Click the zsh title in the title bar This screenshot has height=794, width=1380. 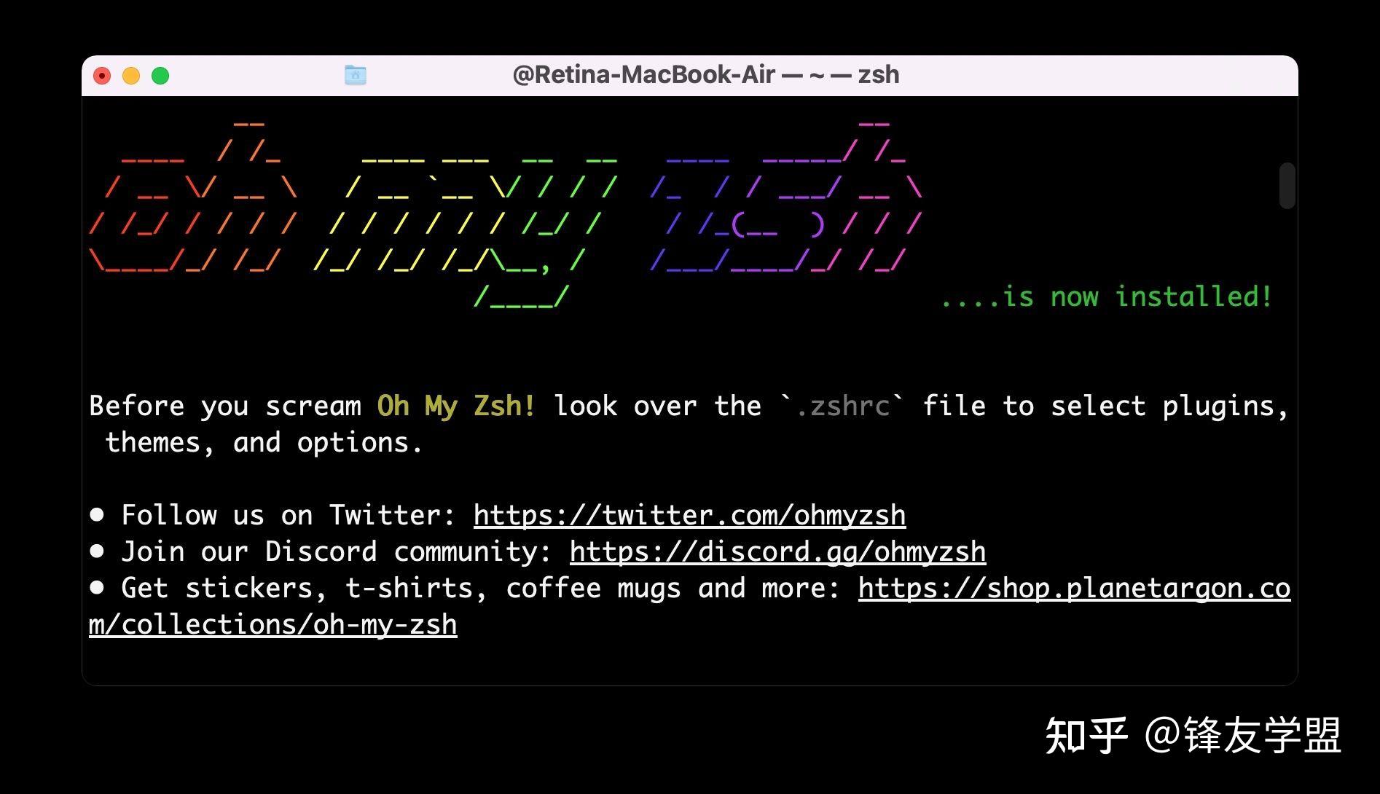pos(879,74)
